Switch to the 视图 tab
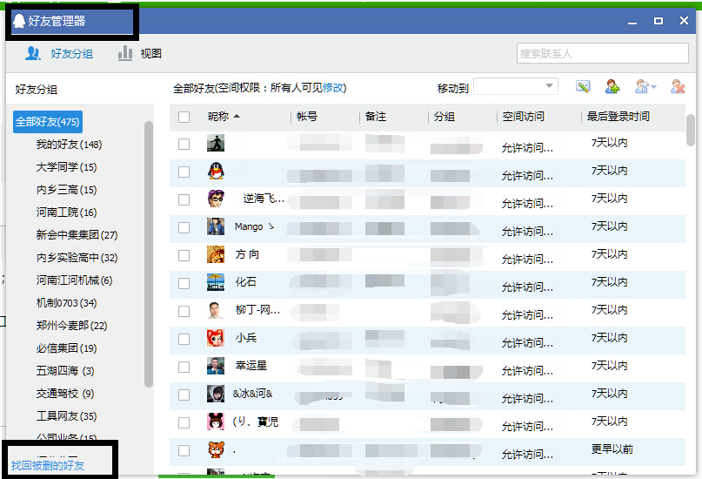702x479 pixels. click(x=140, y=53)
